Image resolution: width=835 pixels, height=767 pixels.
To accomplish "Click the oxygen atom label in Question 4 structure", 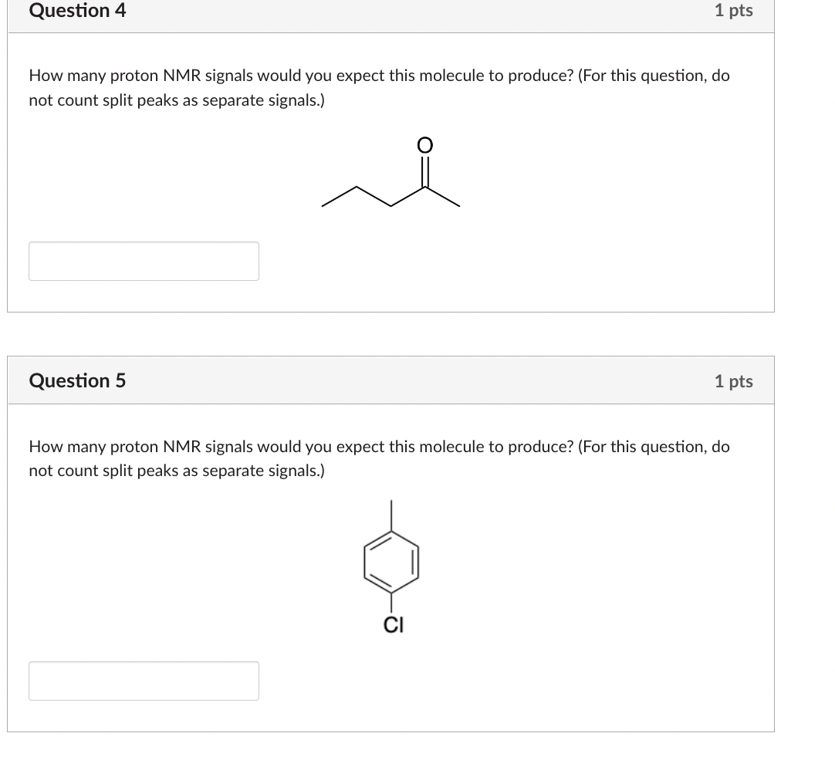I will click(423, 144).
